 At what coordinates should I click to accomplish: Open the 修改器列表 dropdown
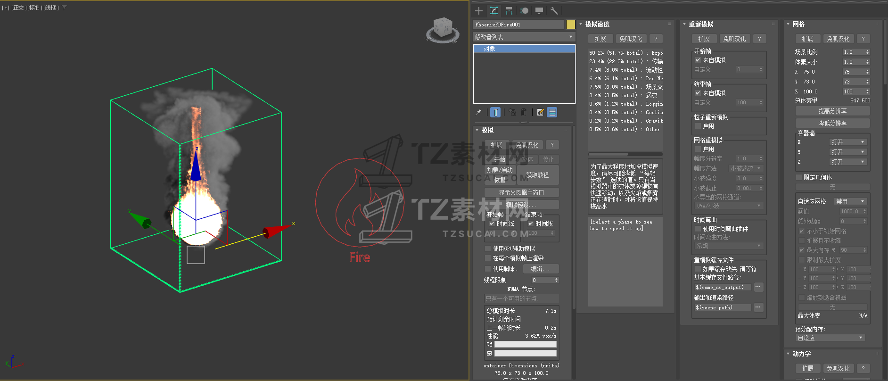pos(524,37)
